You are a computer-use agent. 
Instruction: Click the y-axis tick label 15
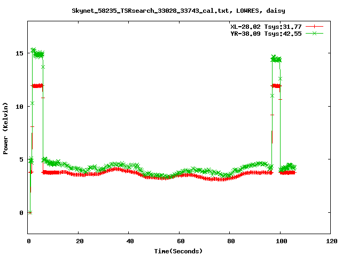pos(19,53)
